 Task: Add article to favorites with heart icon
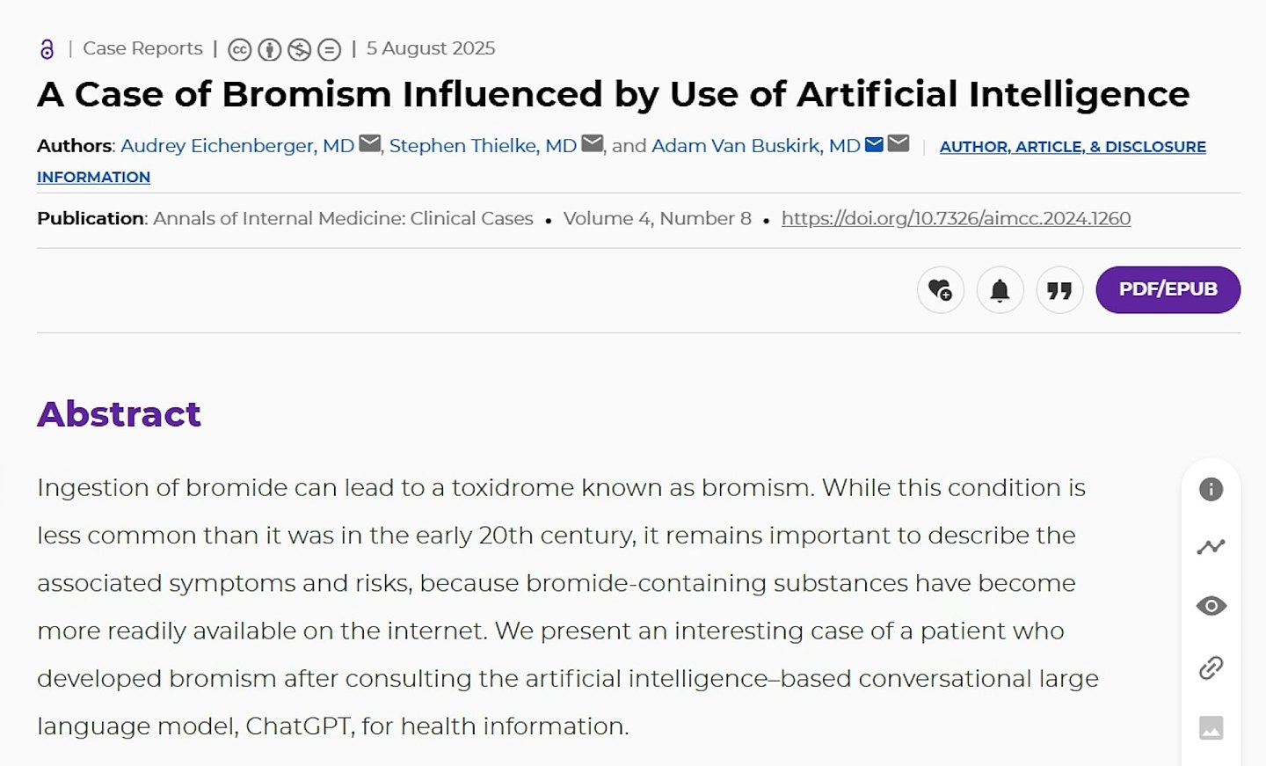point(941,290)
